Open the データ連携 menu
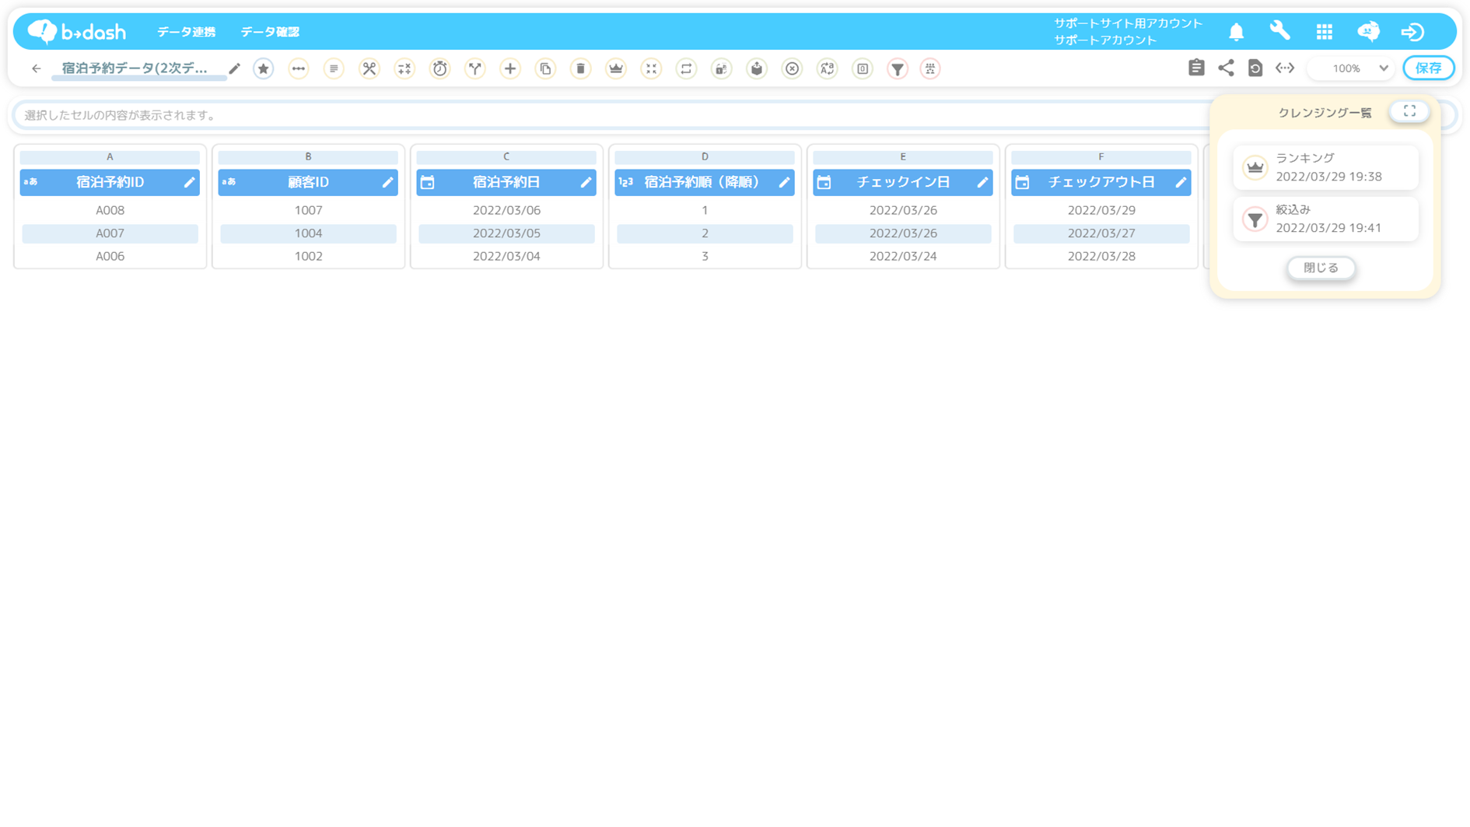The height and width of the screenshot is (827, 1470). (187, 32)
